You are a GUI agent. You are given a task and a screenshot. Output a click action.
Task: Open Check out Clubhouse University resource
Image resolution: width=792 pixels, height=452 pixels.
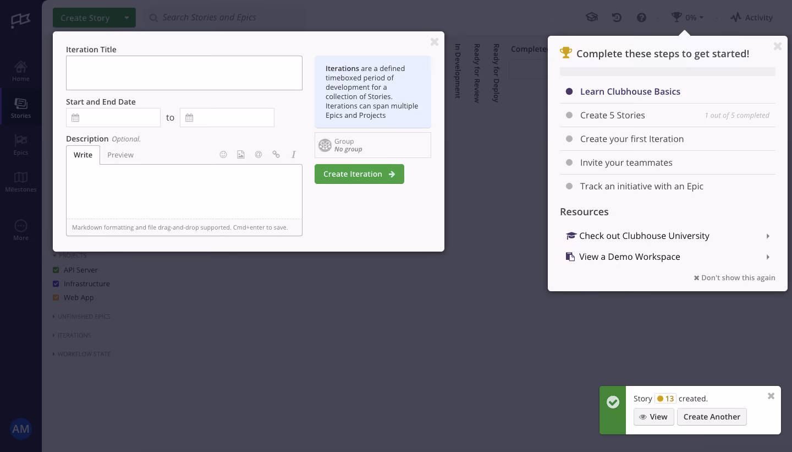668,236
